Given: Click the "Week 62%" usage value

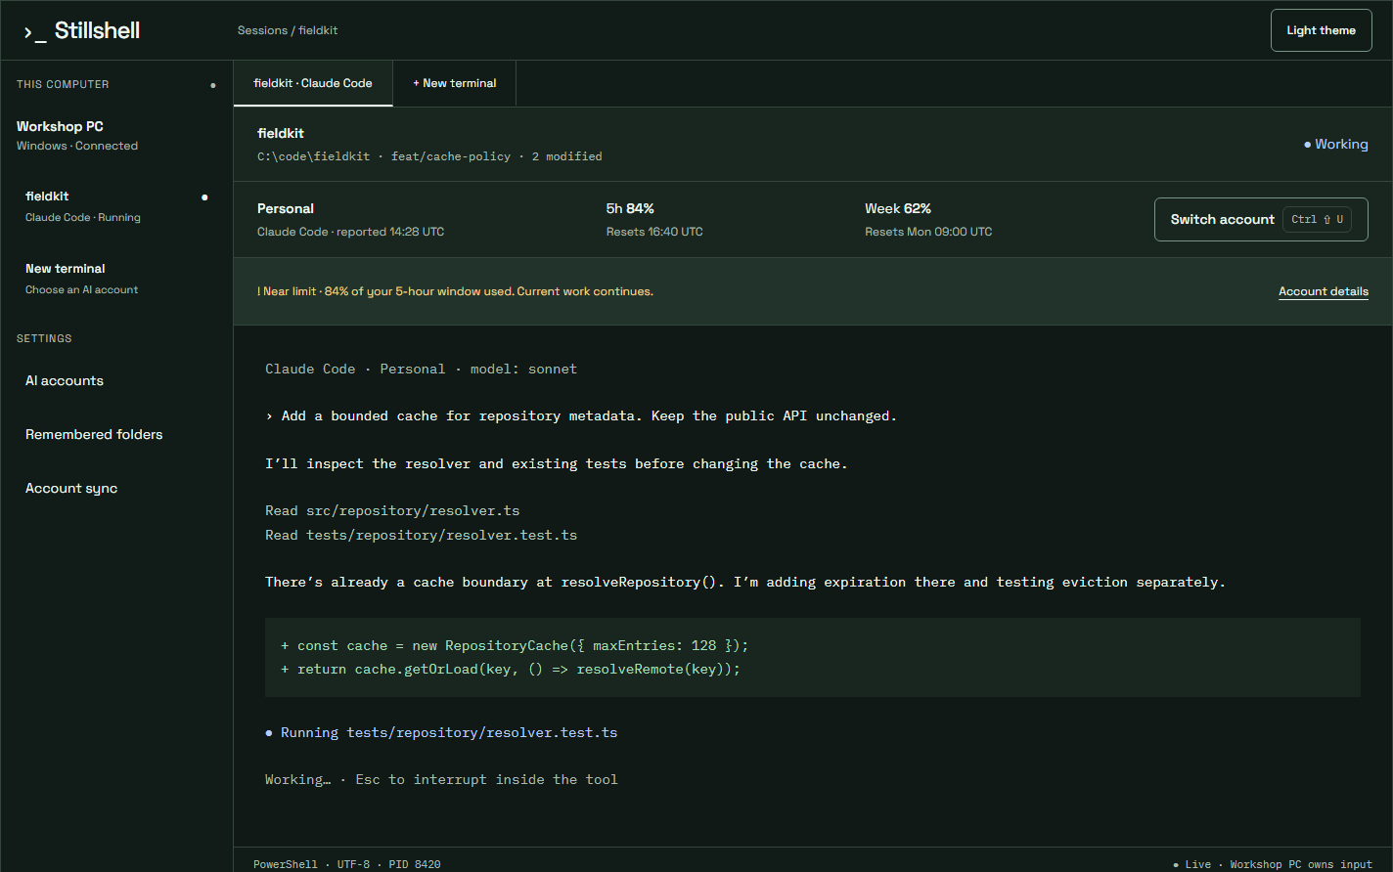Looking at the screenshot, I should (x=898, y=208).
